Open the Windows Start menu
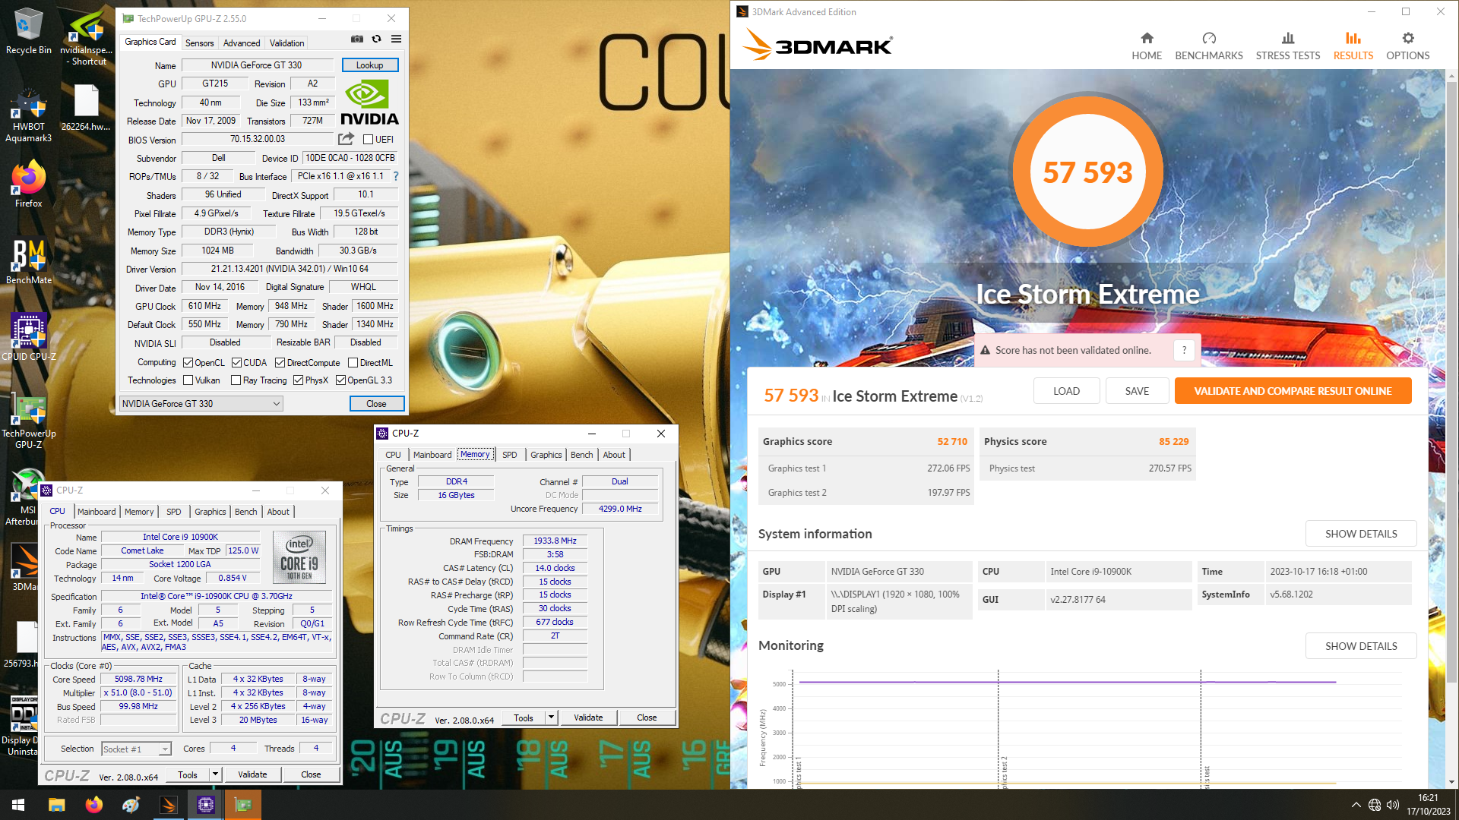The image size is (1459, 820). [18, 805]
